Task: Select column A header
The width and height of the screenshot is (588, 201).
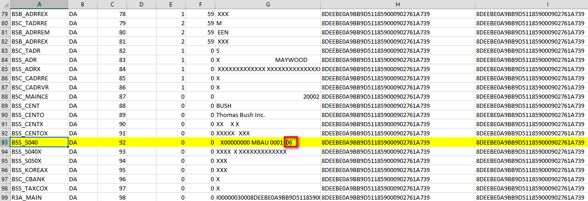Action: click(x=39, y=5)
